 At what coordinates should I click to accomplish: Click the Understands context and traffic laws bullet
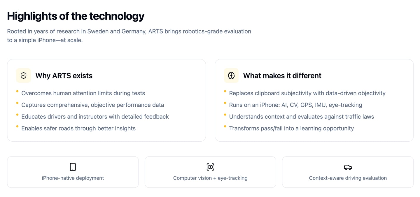[301, 117]
